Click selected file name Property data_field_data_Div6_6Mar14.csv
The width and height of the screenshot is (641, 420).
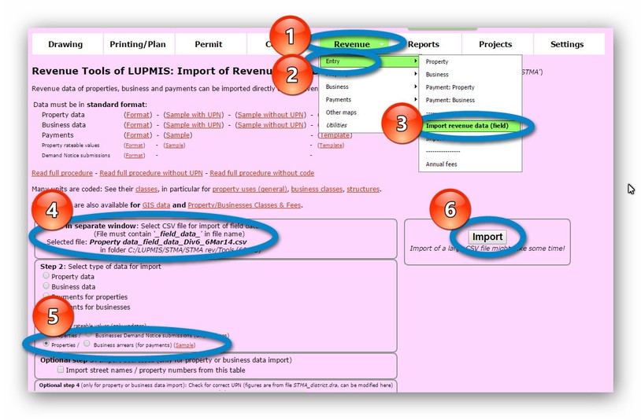[x=168, y=242]
